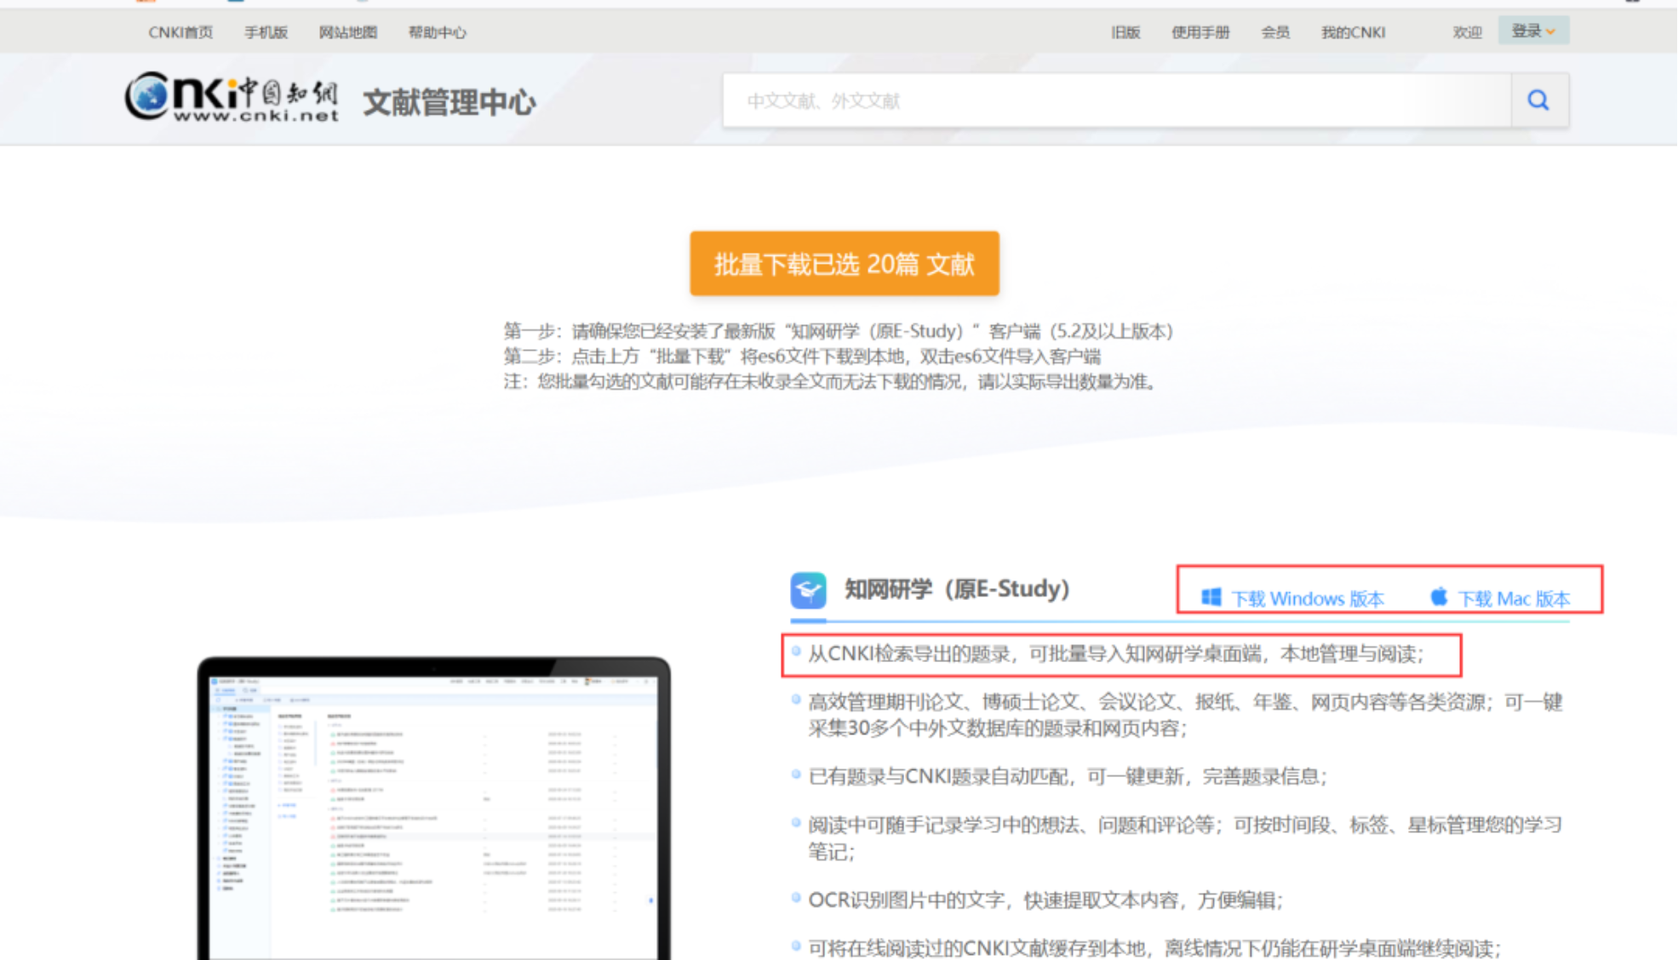Click 文献管理中心 title
The image size is (1678, 960).
tap(450, 102)
